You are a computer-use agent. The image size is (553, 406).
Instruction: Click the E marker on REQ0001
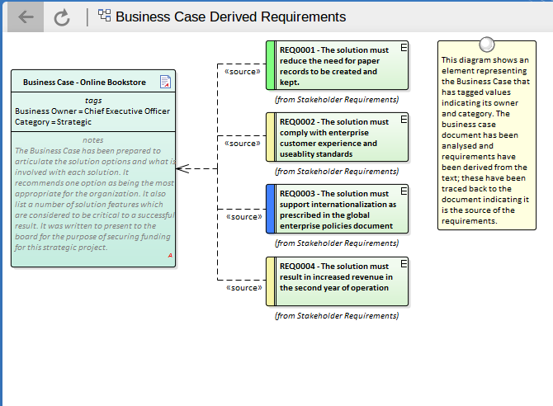click(x=404, y=50)
